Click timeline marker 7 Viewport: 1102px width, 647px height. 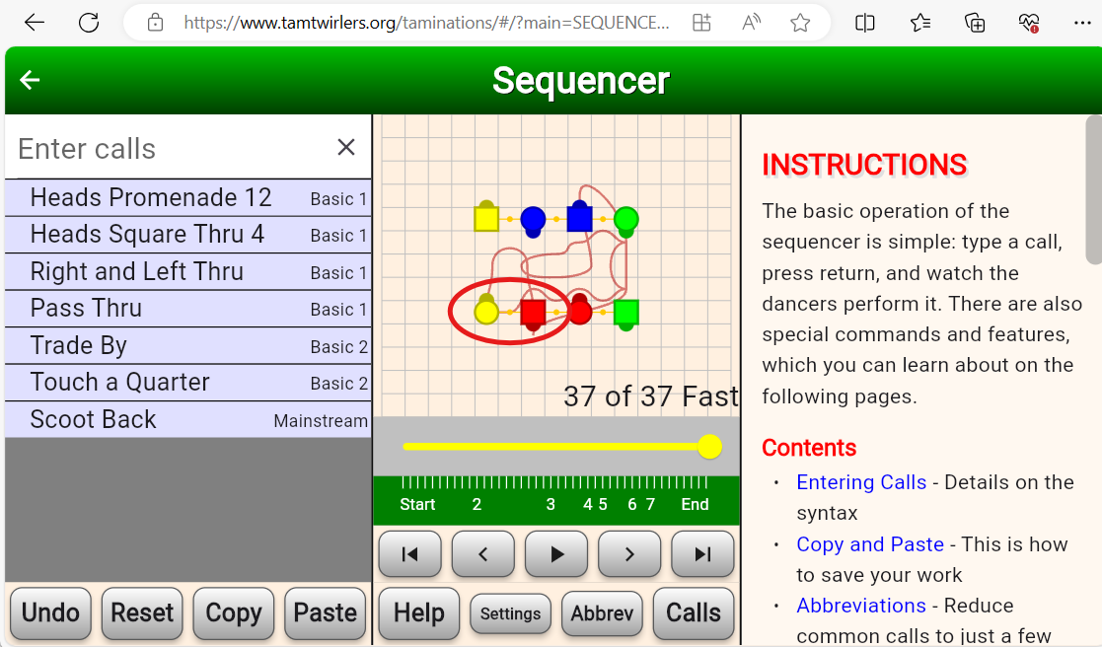pyautogui.click(x=650, y=504)
